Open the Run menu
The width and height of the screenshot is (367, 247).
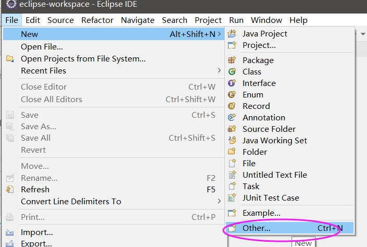point(236,20)
